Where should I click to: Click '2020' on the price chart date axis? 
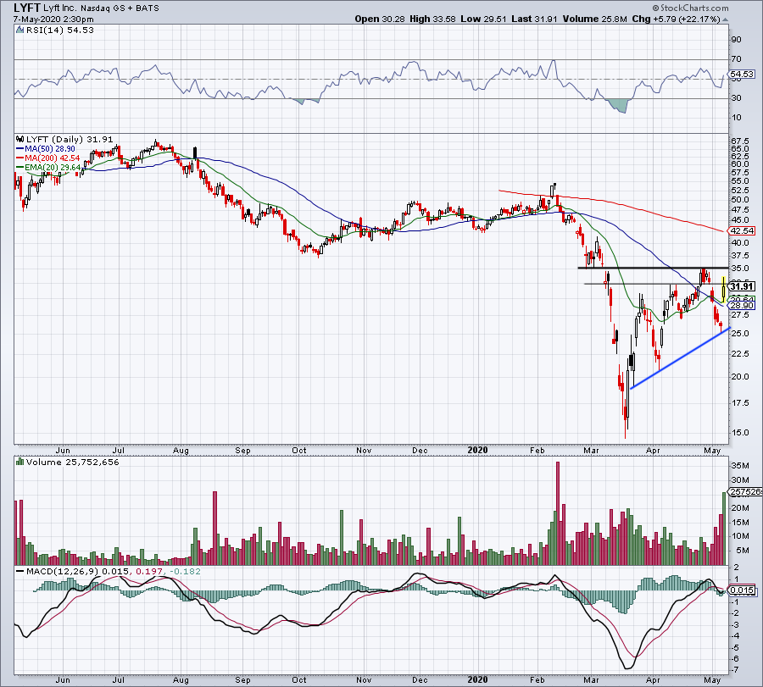point(477,450)
